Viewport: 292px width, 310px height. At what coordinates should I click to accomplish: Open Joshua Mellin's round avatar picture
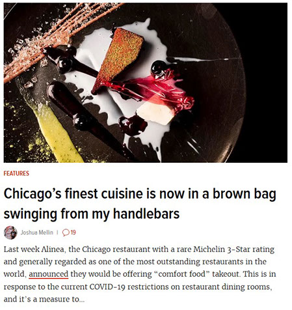[10, 232]
